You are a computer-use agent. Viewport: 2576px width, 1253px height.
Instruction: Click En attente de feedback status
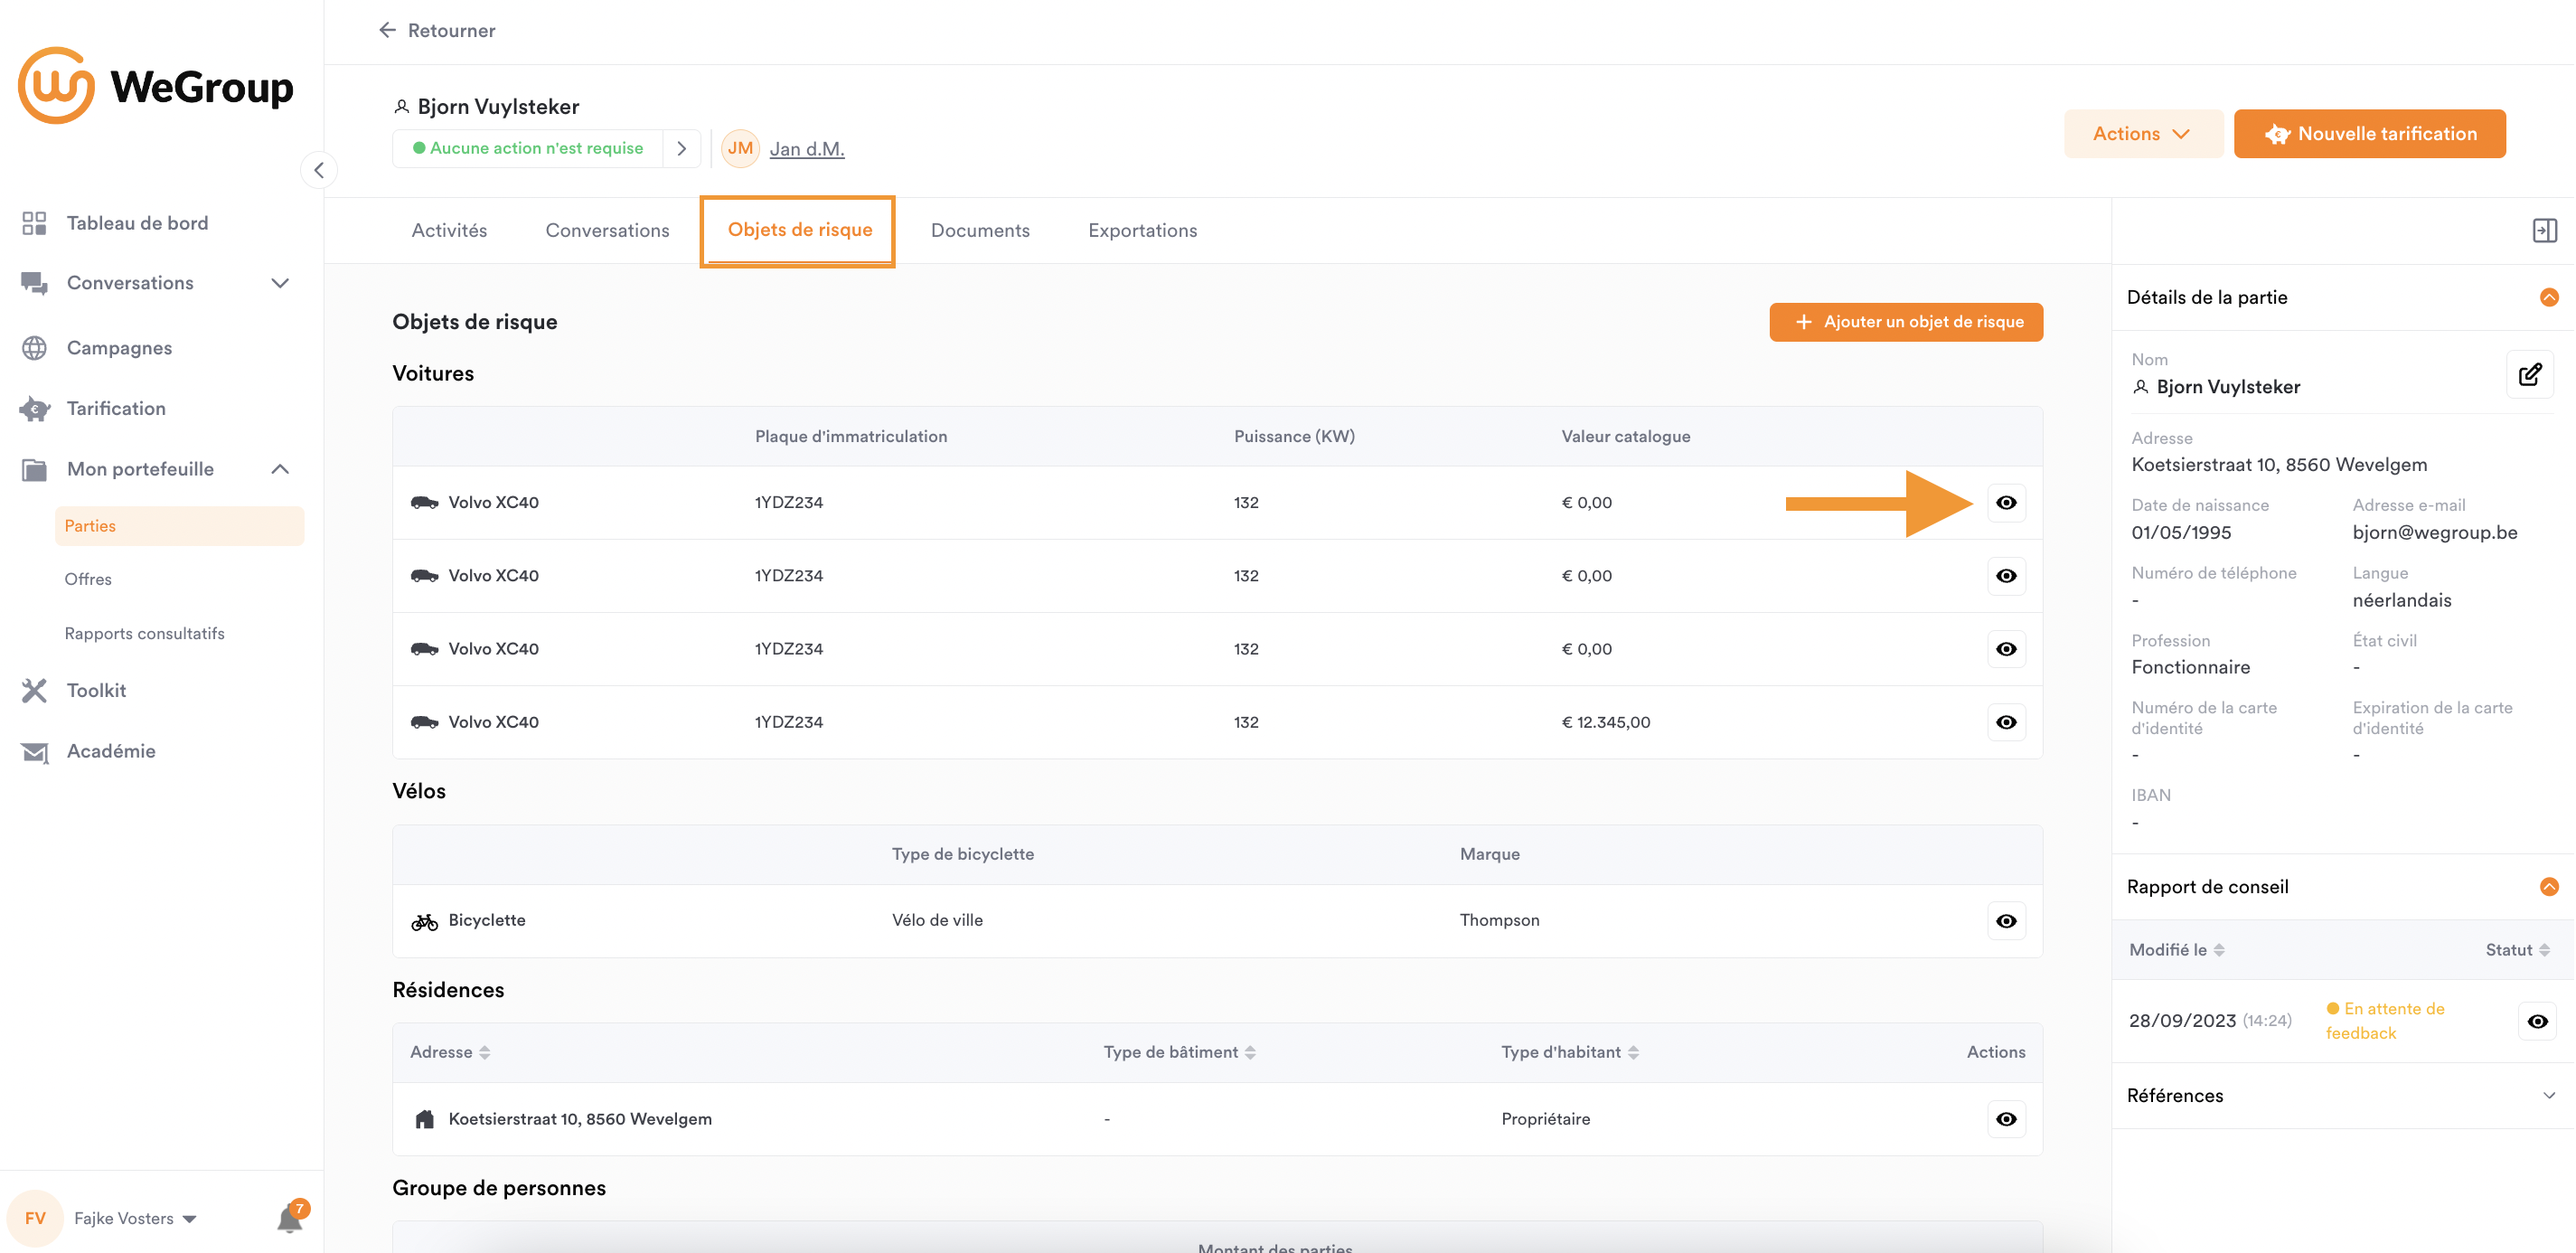[2384, 1021]
